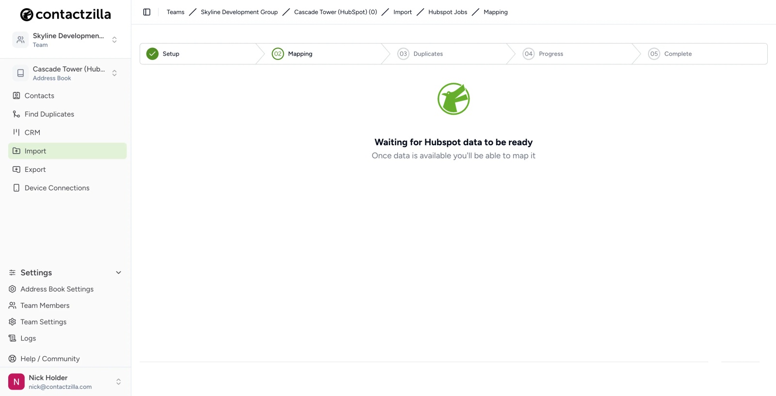Click 'Once data is available' subtitle text
The image size is (776, 396).
tap(453, 156)
